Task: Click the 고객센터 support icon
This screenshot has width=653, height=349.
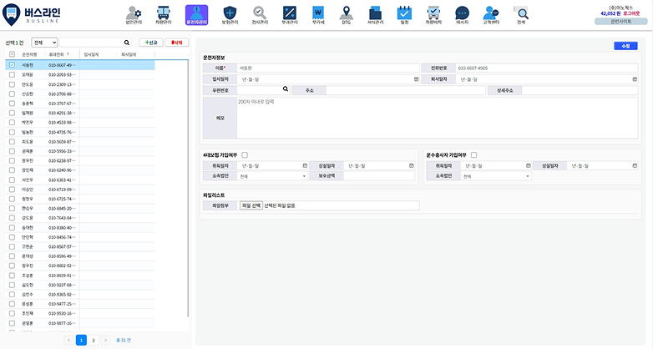Action: pos(492,13)
